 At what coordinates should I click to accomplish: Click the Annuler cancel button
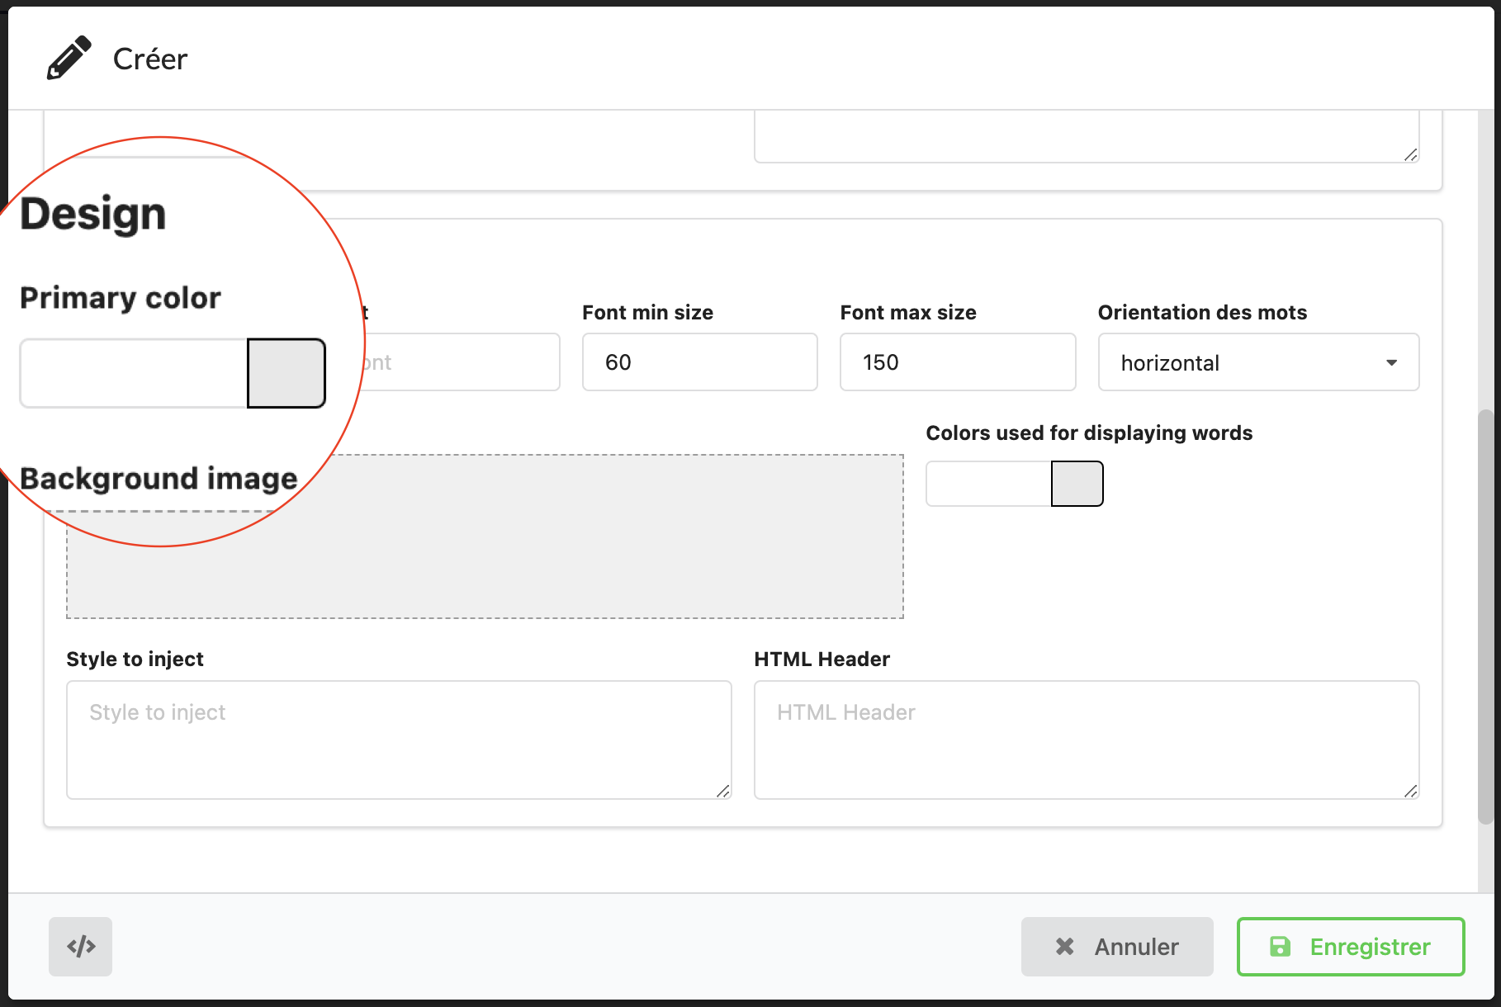(x=1116, y=946)
